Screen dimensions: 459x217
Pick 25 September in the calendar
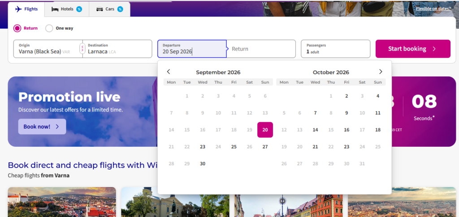pyautogui.click(x=234, y=147)
